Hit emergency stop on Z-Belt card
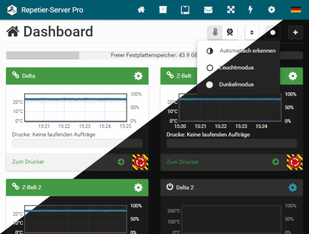 (x=295, y=162)
